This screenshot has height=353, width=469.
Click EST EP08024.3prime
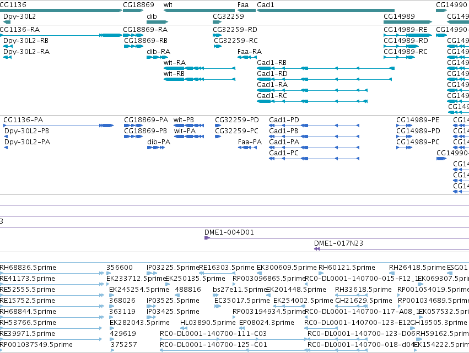tap(242, 328)
